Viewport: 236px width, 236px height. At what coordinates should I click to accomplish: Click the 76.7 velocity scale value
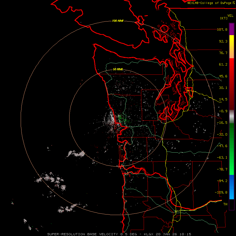pos(223,53)
